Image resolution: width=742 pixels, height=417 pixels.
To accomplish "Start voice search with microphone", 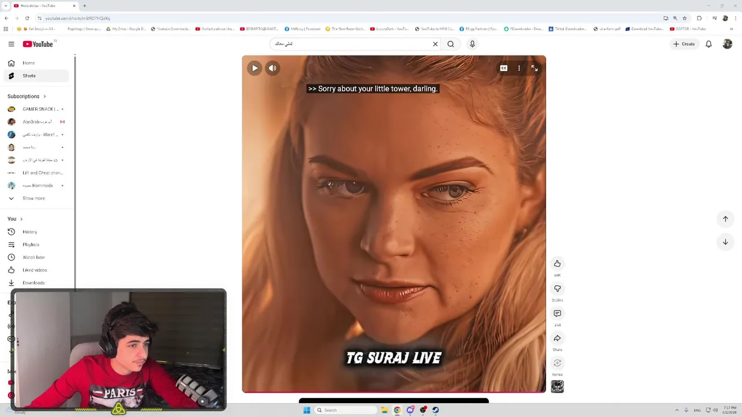I will click(x=472, y=44).
